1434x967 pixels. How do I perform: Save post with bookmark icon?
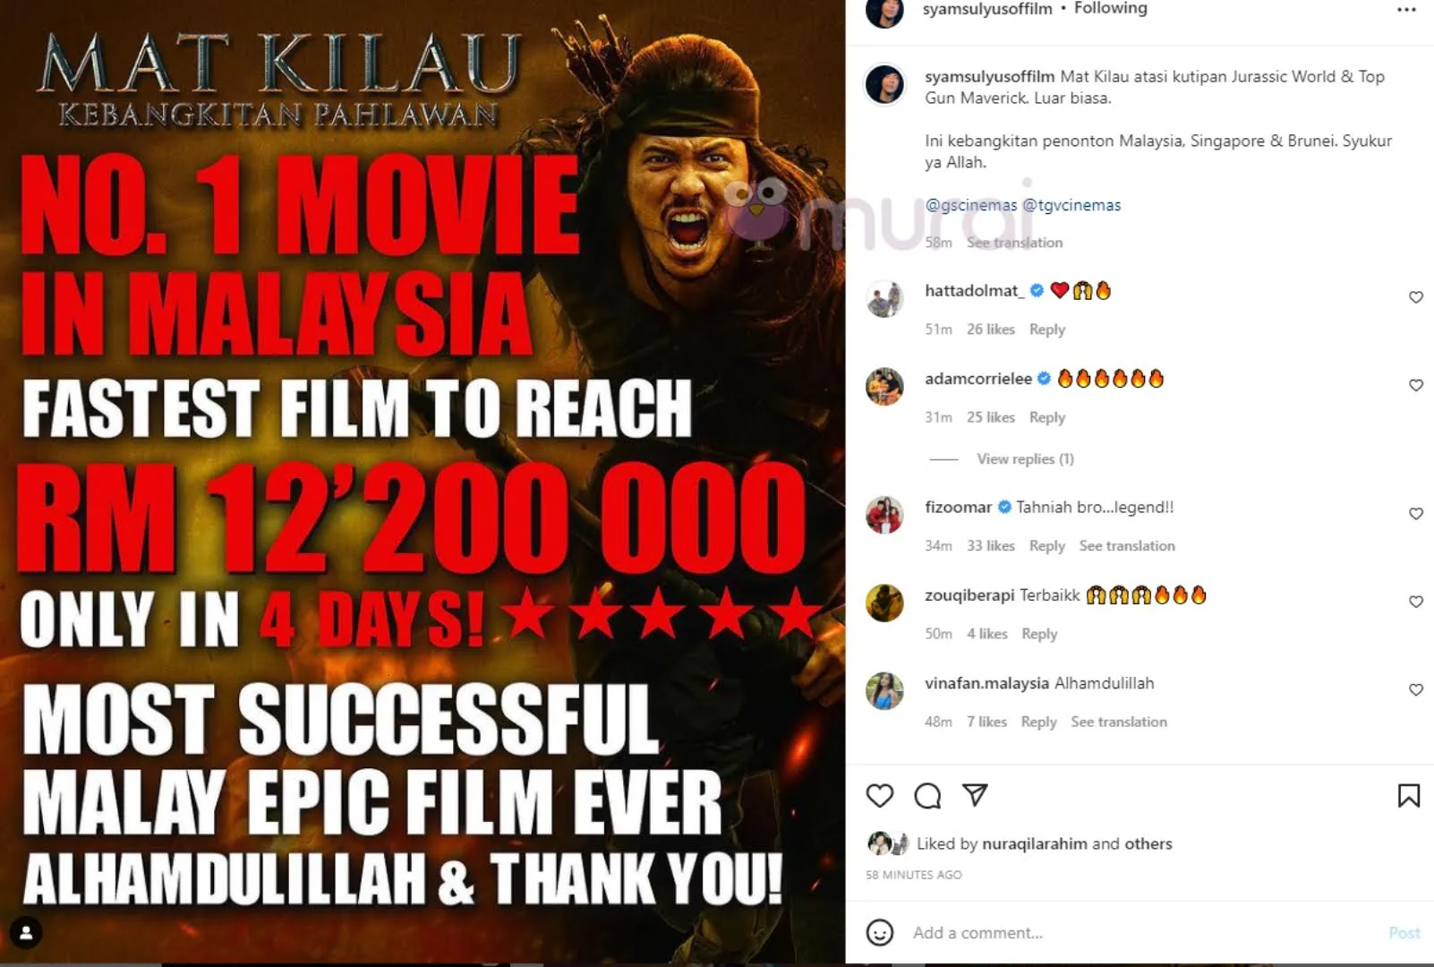[1408, 795]
